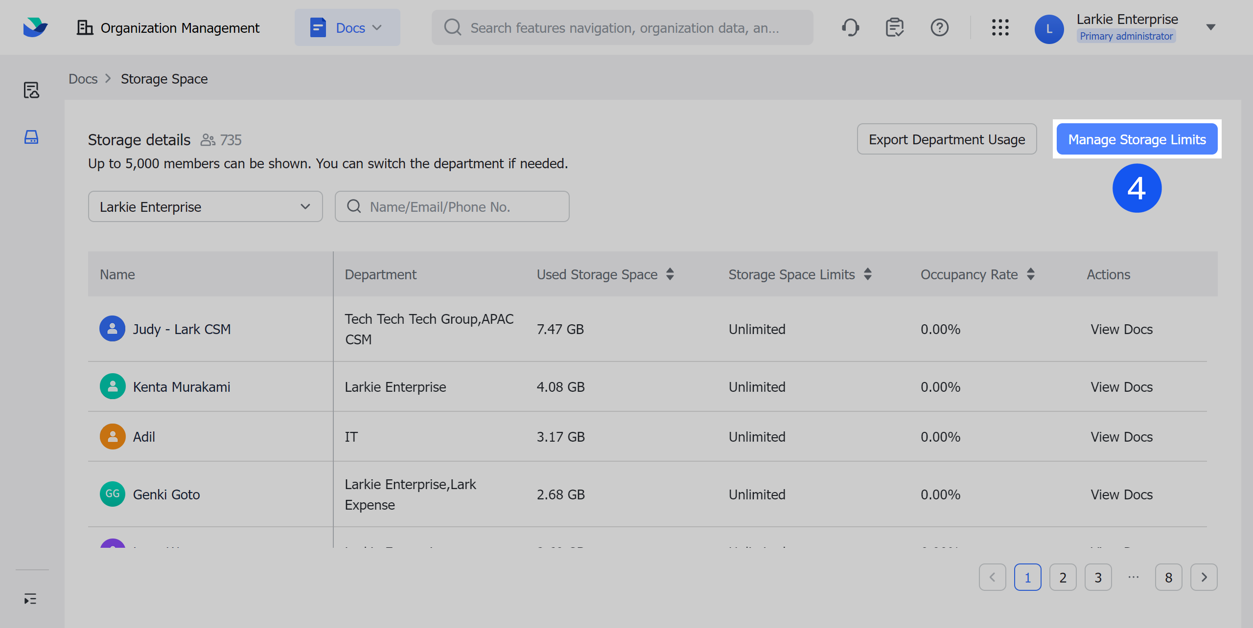Select the storage drive icon in the sidebar
Viewport: 1253px width, 628px height.
31,137
